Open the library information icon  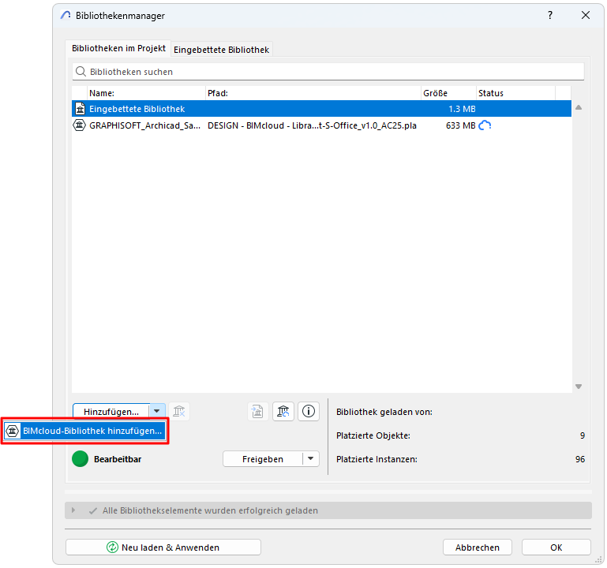click(x=309, y=411)
